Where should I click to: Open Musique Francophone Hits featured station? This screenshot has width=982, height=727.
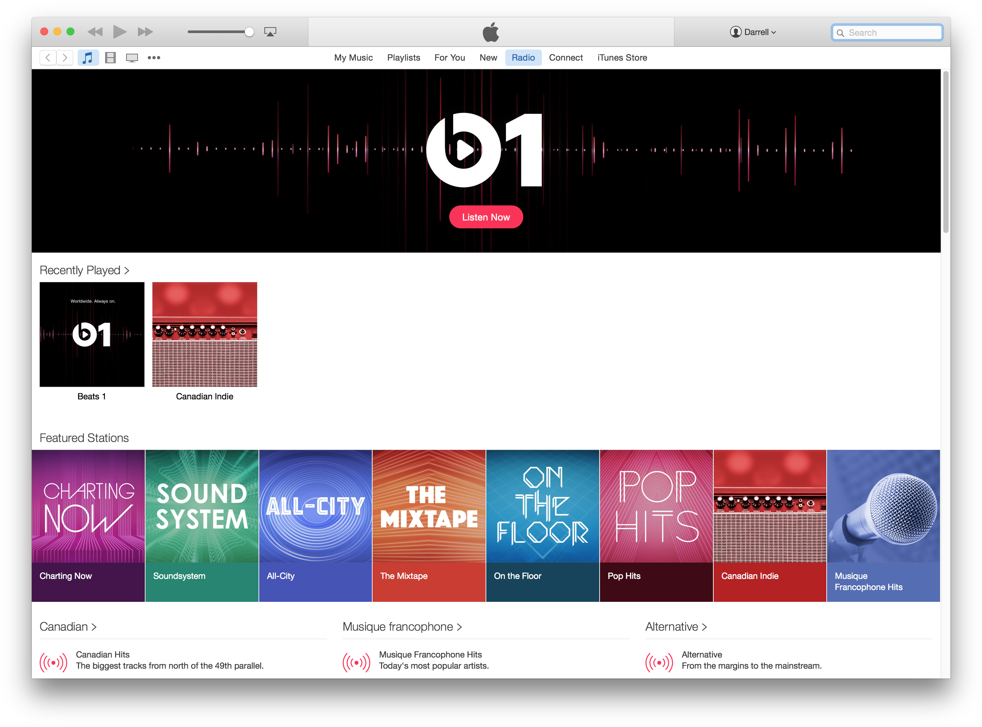(883, 526)
